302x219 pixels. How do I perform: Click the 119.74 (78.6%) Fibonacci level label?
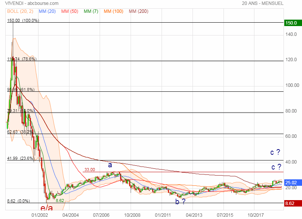pyautogui.click(x=22, y=59)
